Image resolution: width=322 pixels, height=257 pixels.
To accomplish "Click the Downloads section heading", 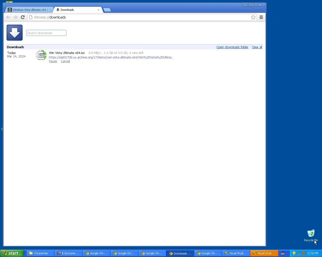I will [x=15, y=47].
